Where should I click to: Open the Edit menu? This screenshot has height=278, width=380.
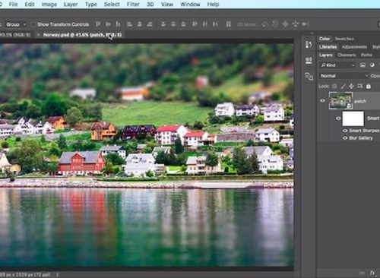(x=30, y=5)
